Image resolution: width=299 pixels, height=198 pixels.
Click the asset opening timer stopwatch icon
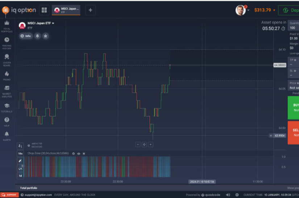(x=283, y=28)
